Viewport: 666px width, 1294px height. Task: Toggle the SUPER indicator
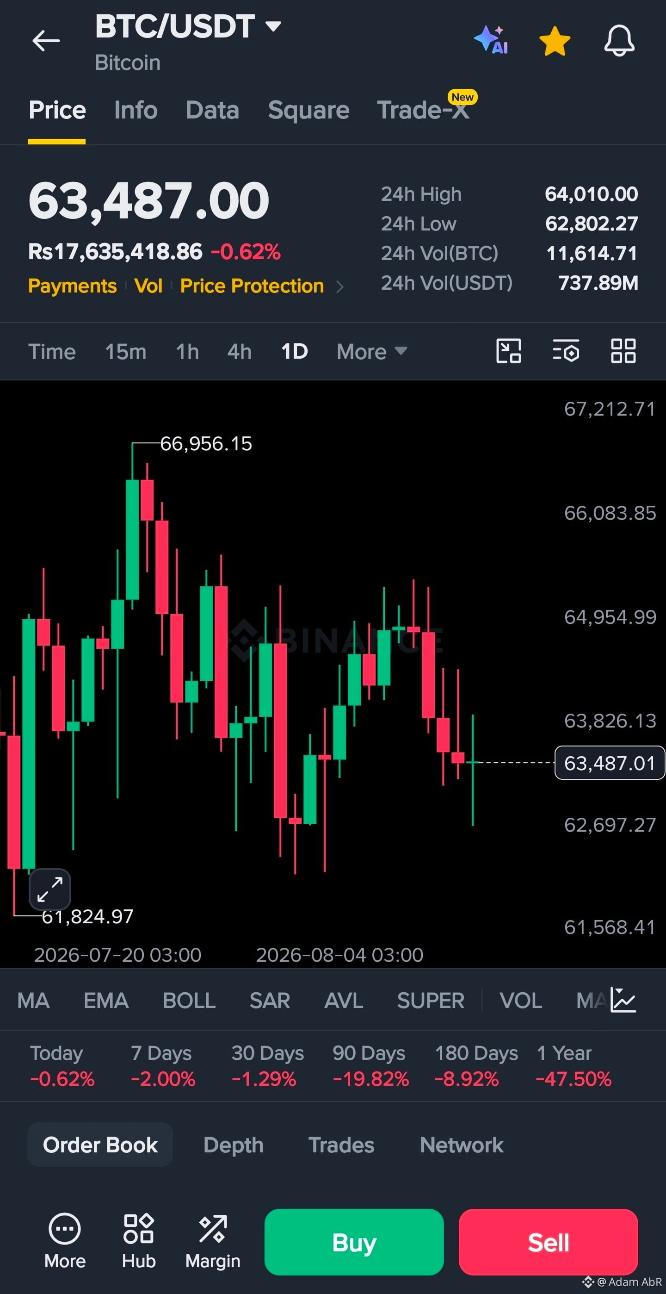click(x=431, y=1001)
